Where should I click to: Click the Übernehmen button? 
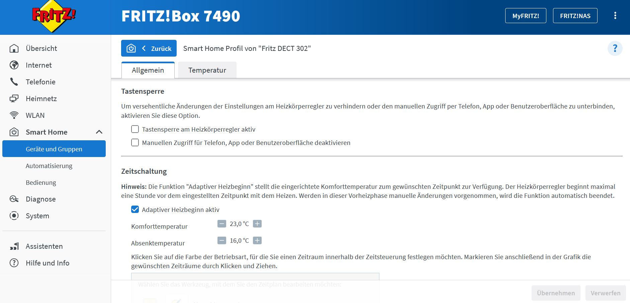pyautogui.click(x=556, y=293)
